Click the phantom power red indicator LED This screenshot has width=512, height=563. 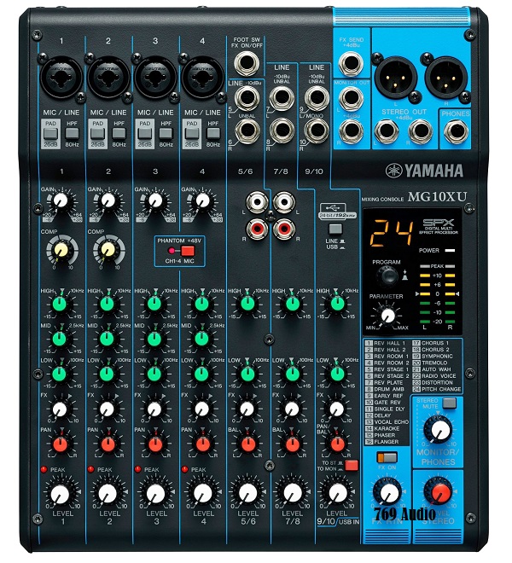point(172,251)
